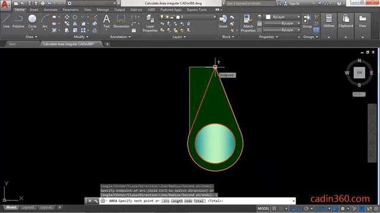Click Total option in command line
This screenshot has height=213, width=380.
tap(199, 201)
